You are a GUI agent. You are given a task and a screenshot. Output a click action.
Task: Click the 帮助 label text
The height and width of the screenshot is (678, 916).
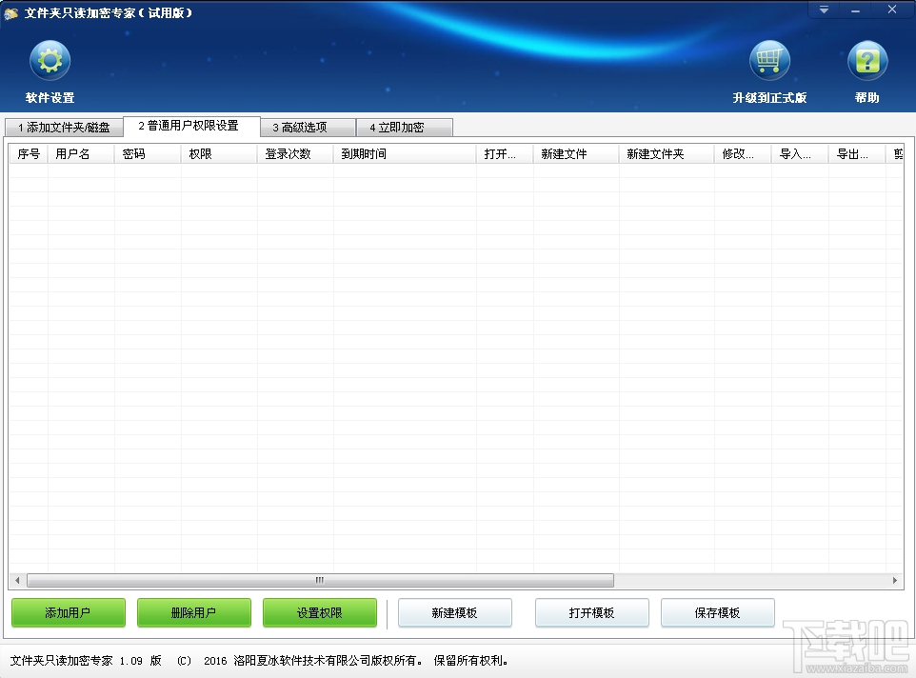[x=867, y=97]
